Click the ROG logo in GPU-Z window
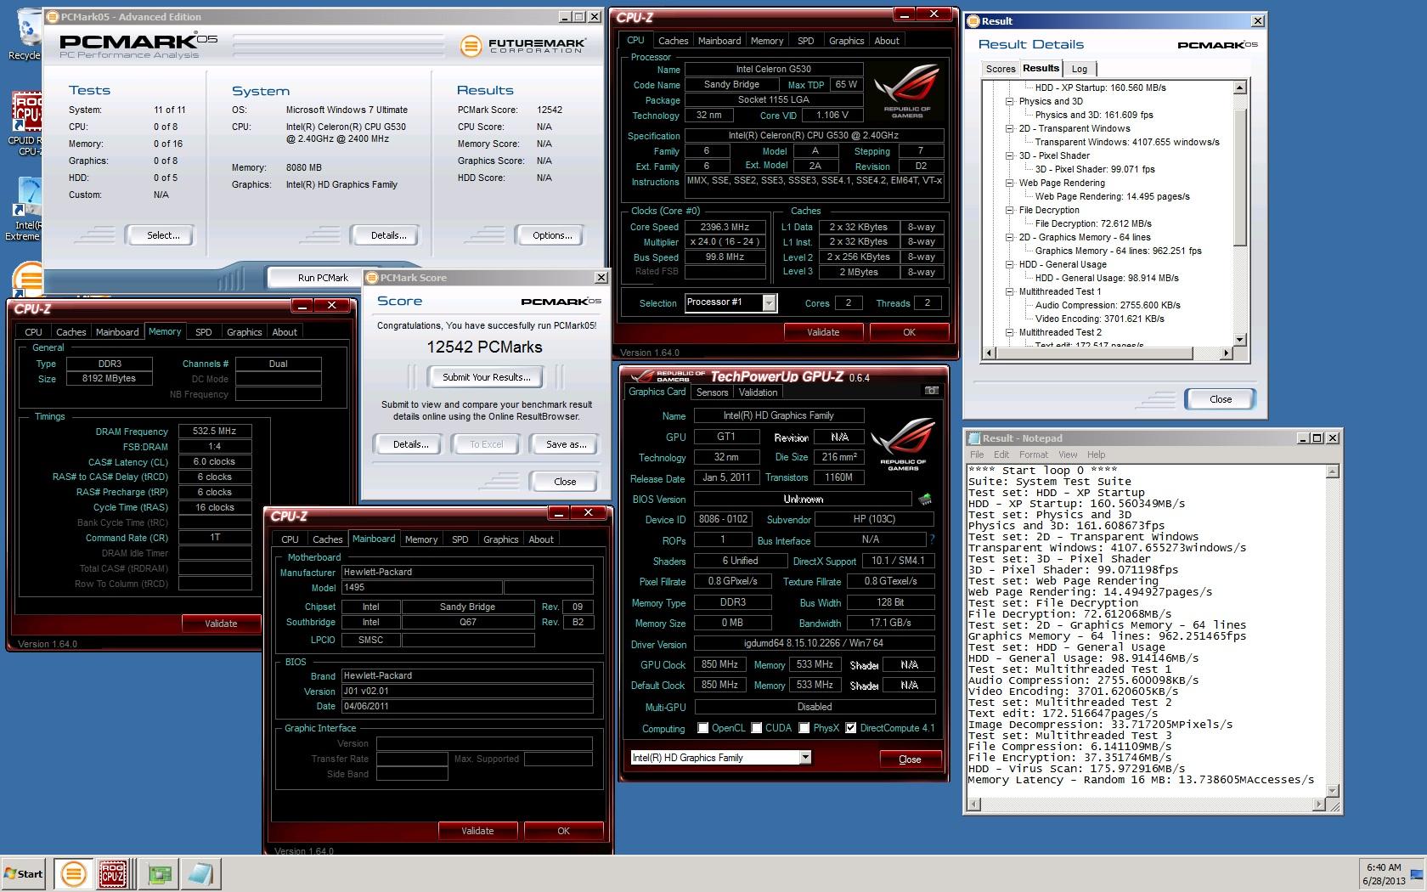 click(904, 445)
